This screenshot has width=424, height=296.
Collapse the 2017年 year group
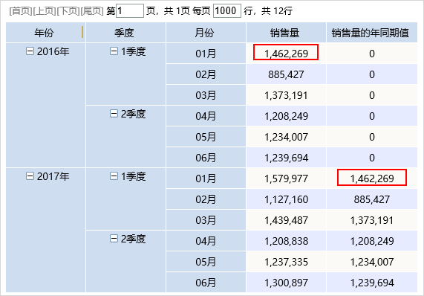point(30,176)
